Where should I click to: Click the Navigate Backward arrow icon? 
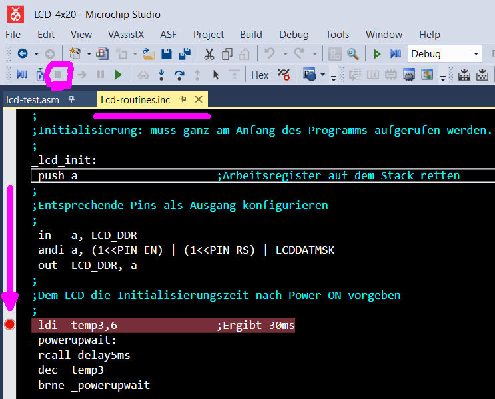23,54
